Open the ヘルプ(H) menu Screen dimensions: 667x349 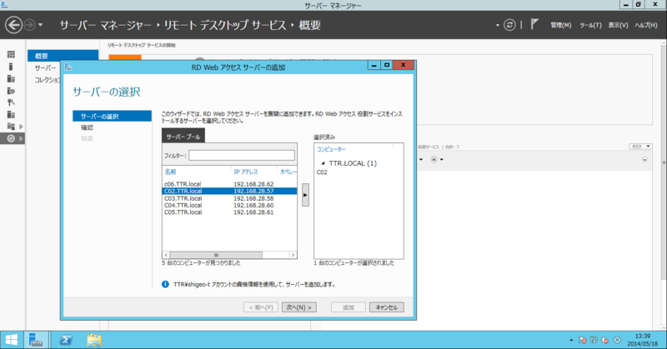click(645, 26)
